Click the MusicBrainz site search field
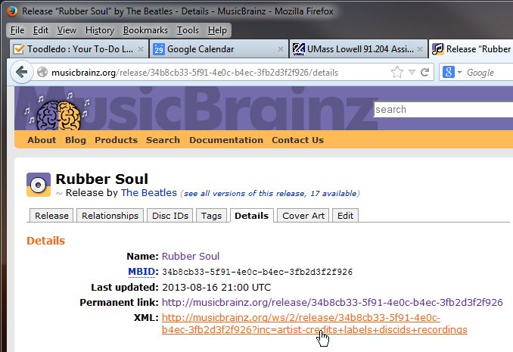The height and width of the screenshot is (352, 513). [x=443, y=109]
